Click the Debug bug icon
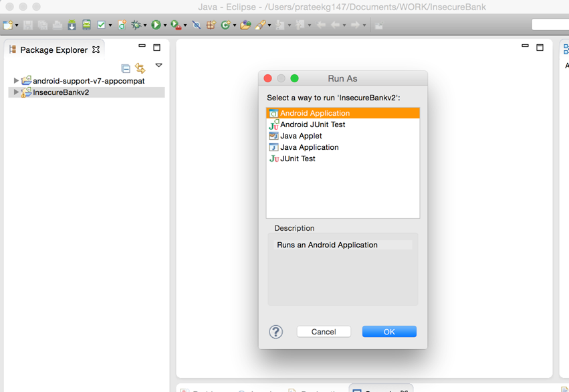Viewport: 569px width, 392px height. coord(136,25)
